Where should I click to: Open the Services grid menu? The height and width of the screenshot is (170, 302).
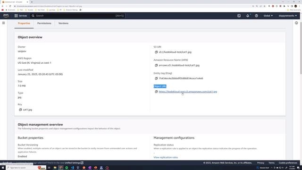(21, 16)
